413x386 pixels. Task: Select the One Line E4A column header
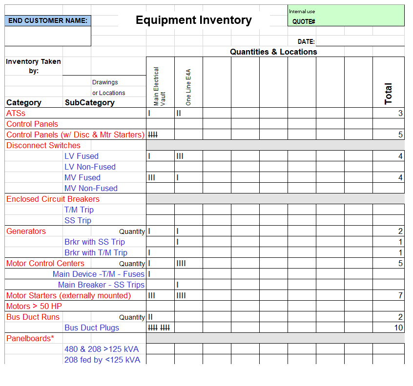188,87
